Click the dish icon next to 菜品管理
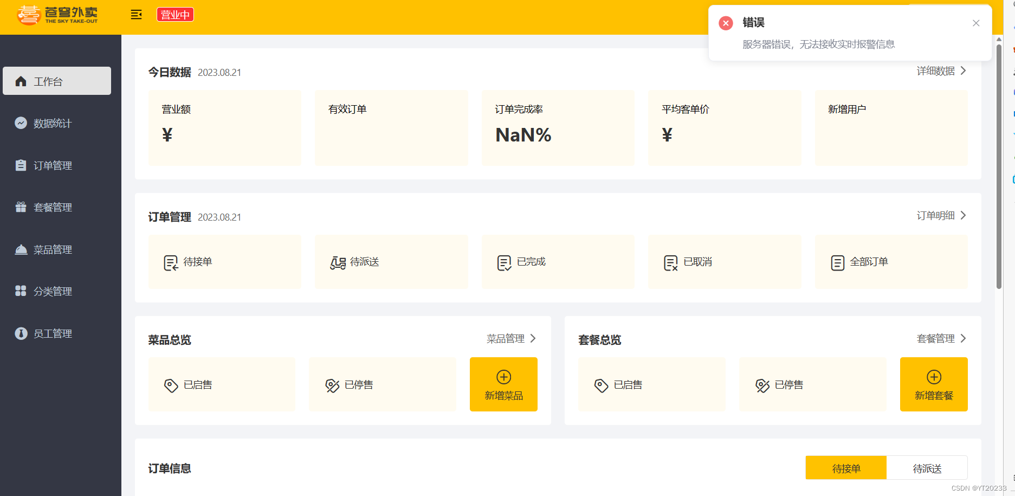Viewport: 1015px width, 496px height. 21,249
